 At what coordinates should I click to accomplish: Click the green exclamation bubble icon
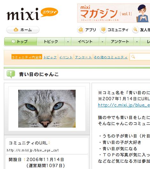coord(11,74)
